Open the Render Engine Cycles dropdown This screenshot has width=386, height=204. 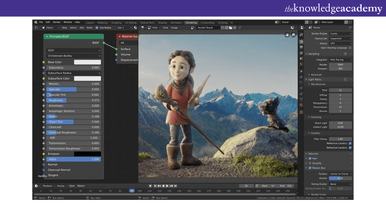pos(341,34)
